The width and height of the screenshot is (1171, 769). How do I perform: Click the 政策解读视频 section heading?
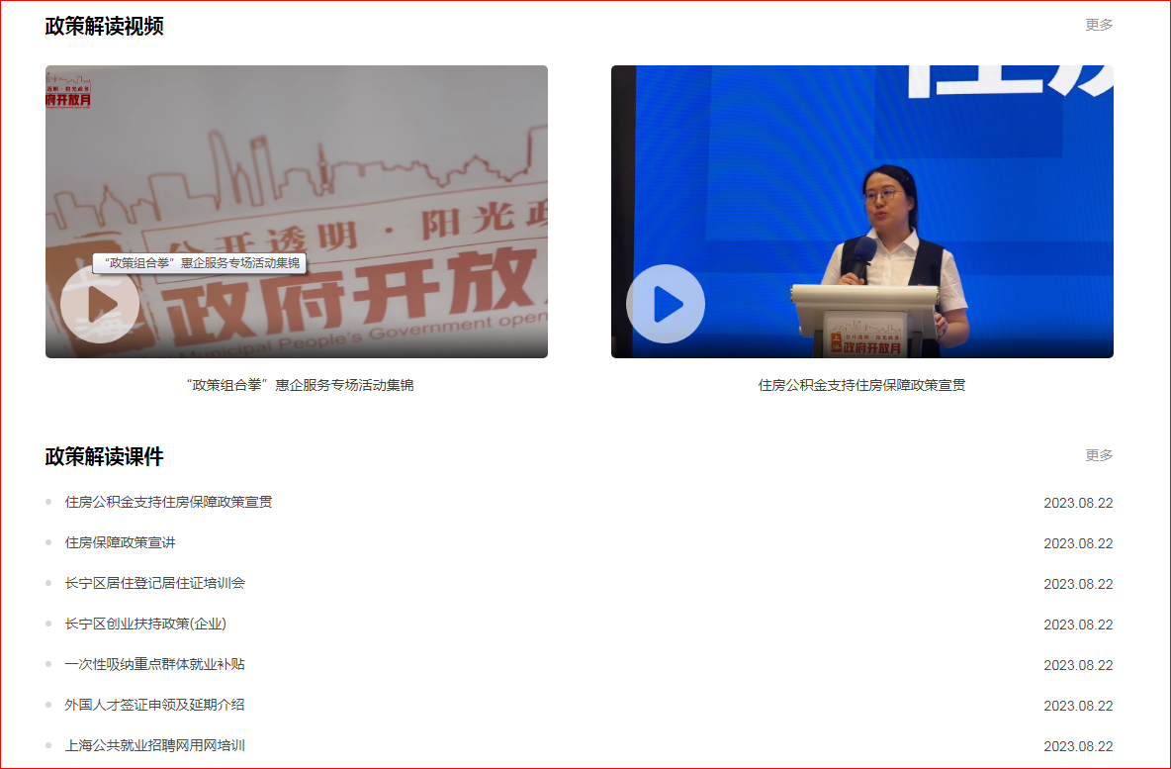pos(105,26)
